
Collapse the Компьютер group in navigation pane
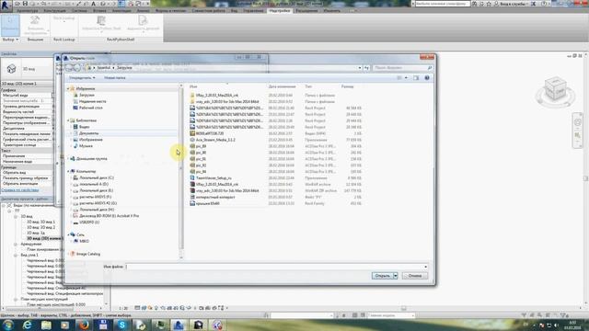point(68,171)
